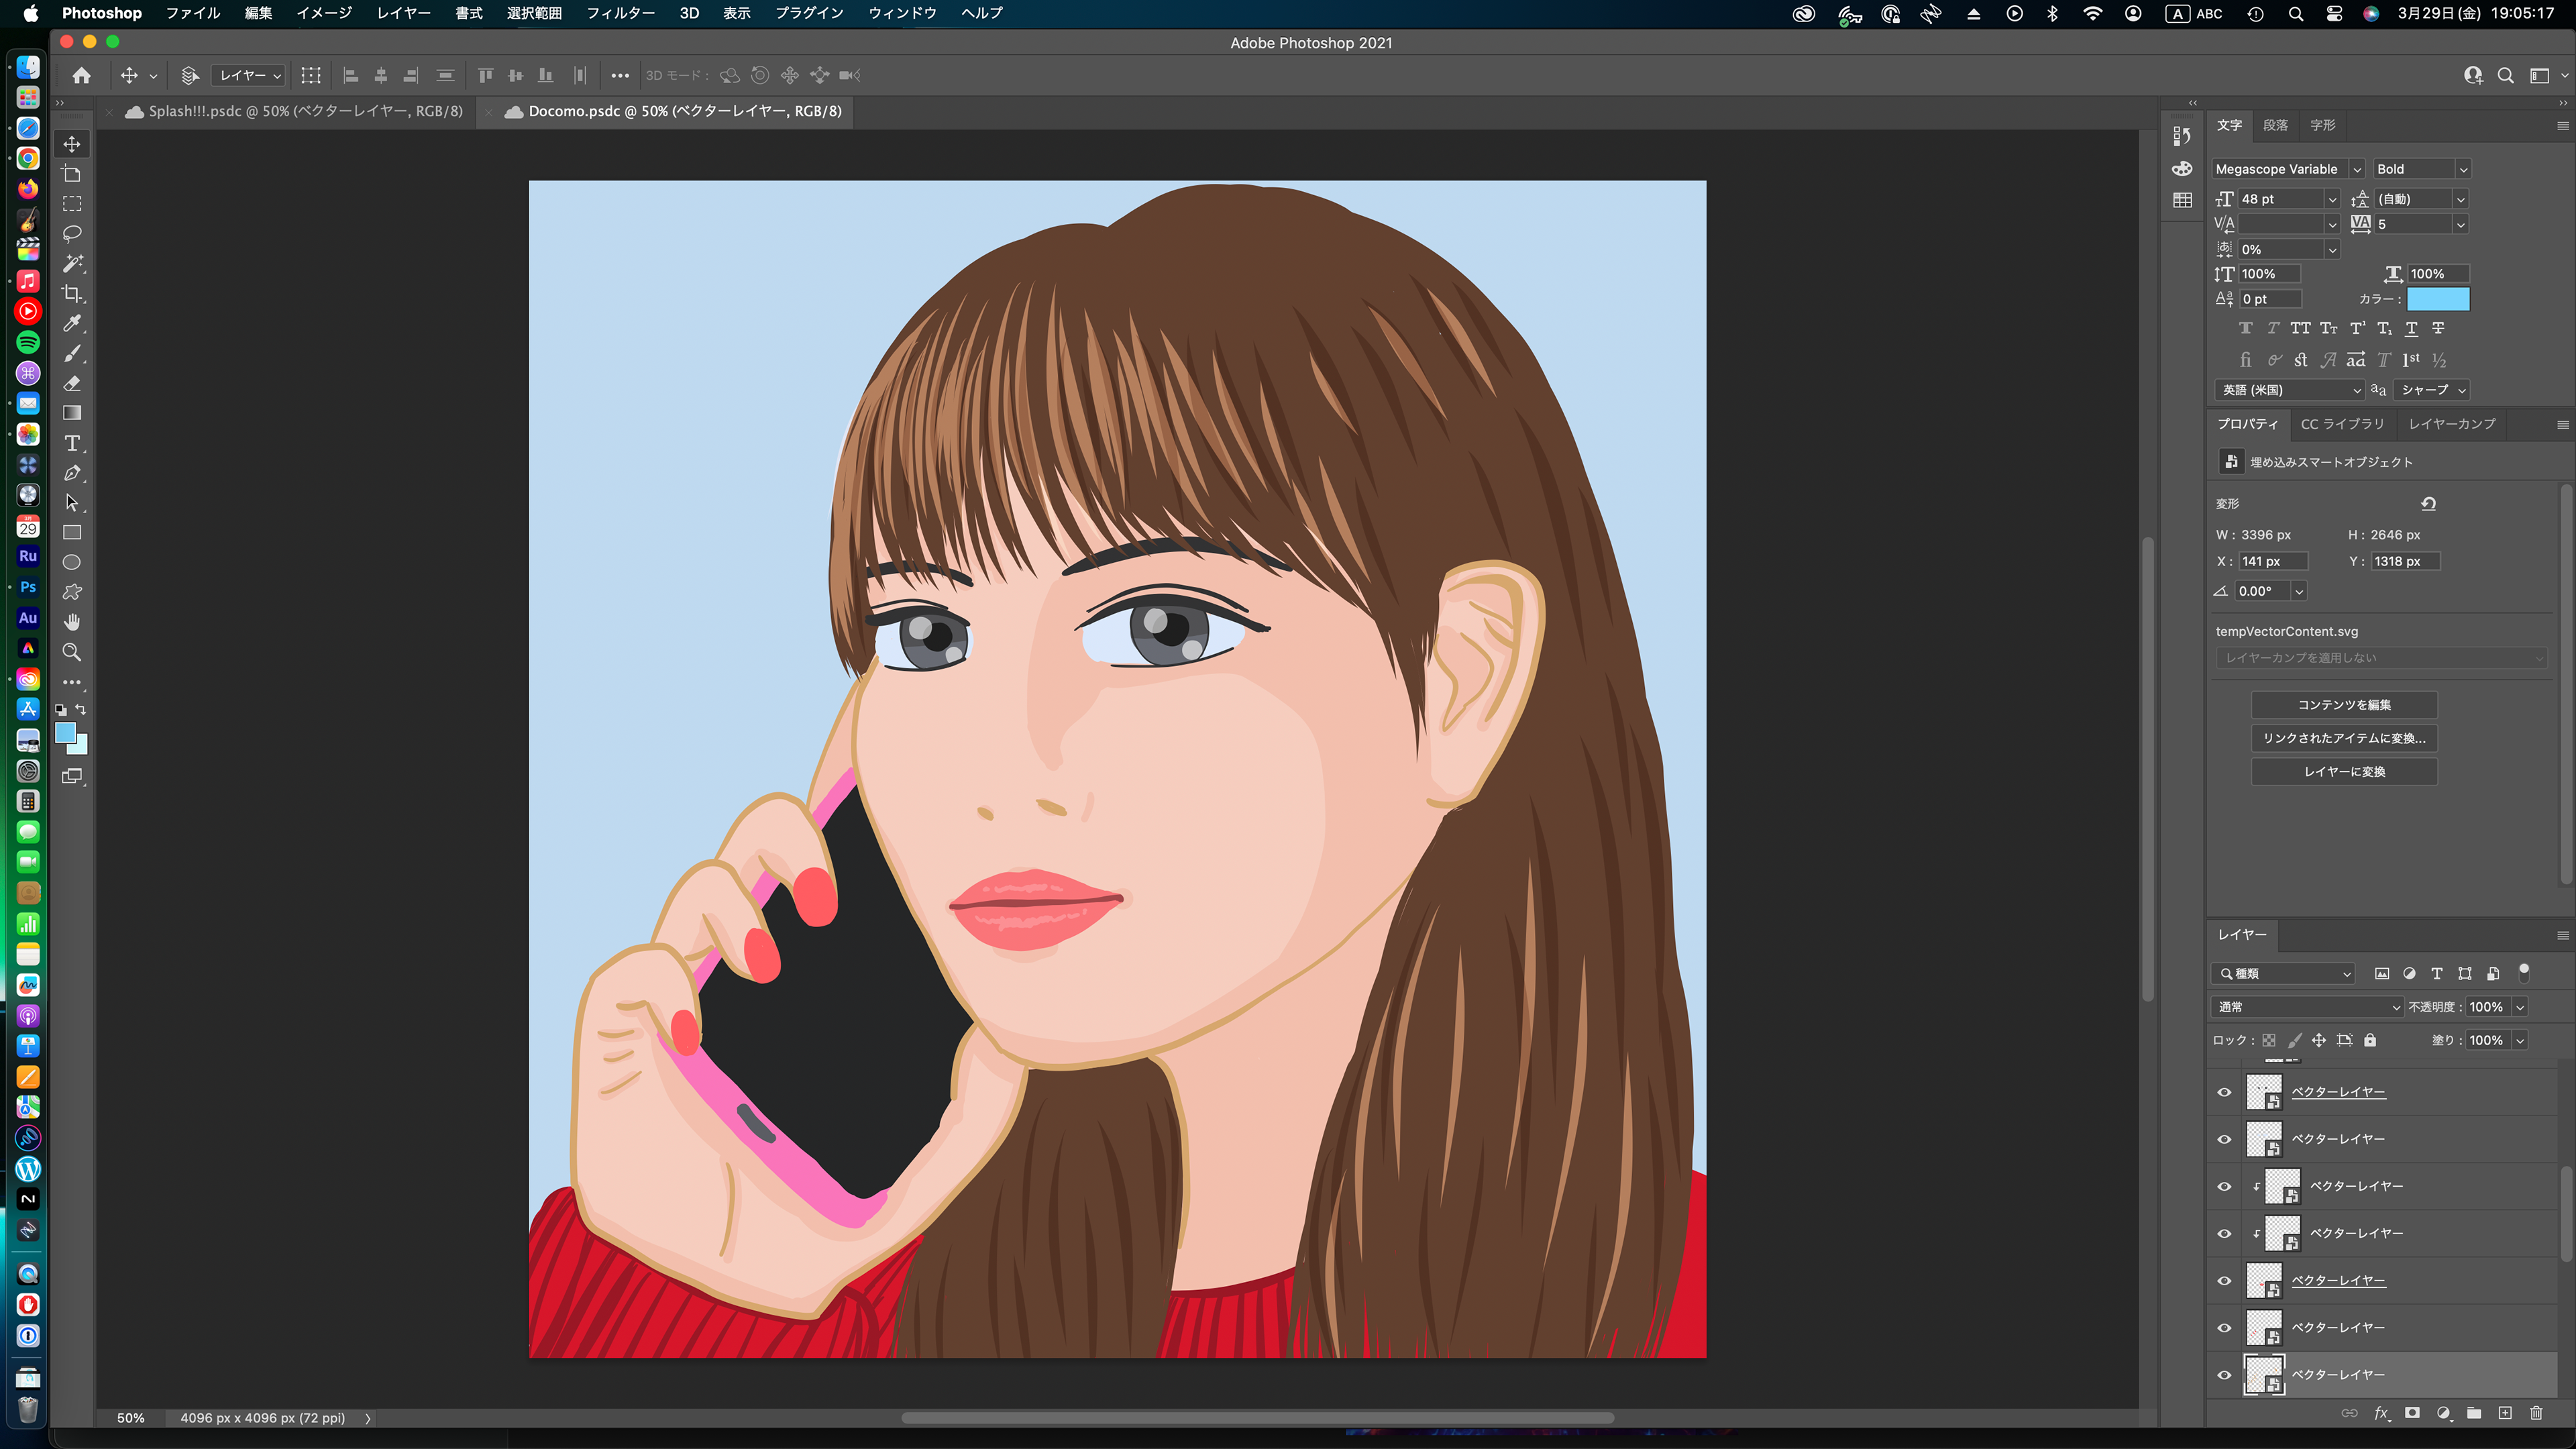Viewport: 2576px width, 1449px height.
Task: Select the Custom Shape tool
Action: tap(72, 592)
